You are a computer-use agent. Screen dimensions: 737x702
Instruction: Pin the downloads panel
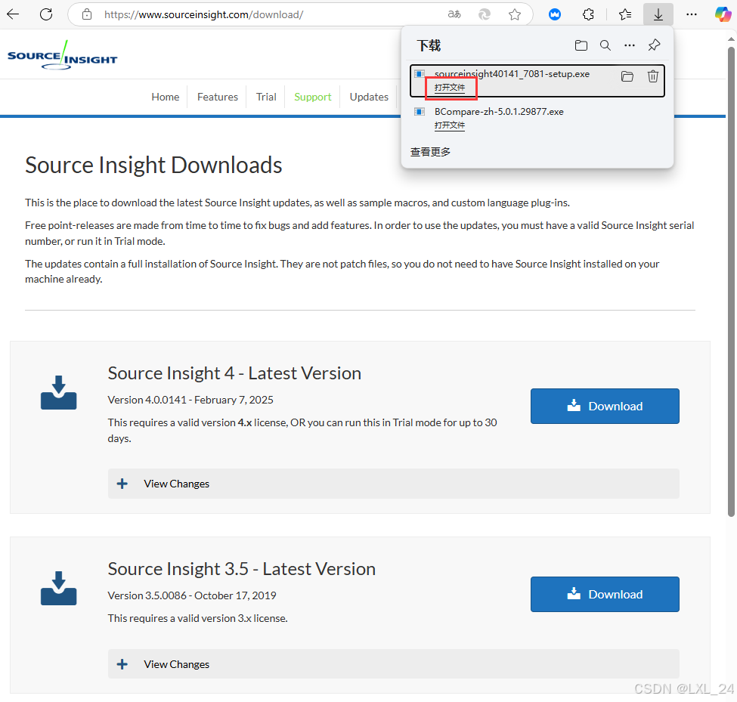(654, 45)
